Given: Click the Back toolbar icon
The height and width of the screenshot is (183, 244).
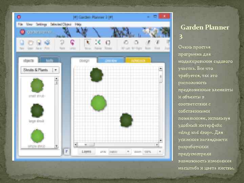Looking at the screenshot, I should [148, 43].
